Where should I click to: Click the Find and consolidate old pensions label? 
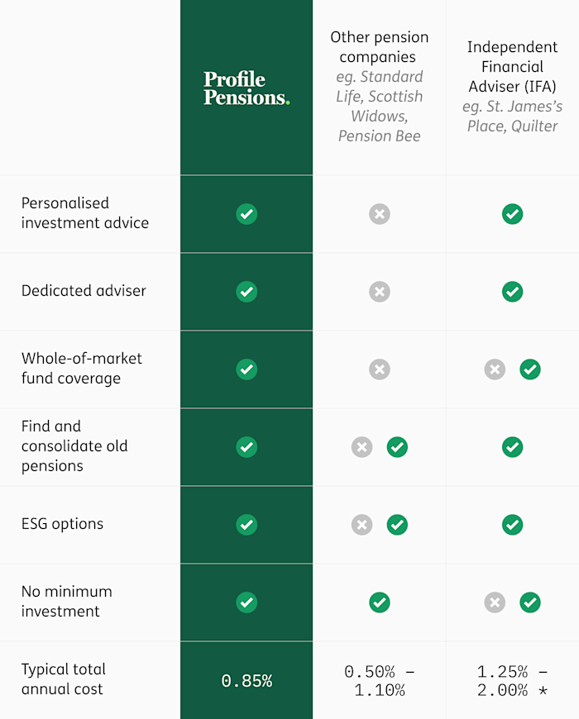[x=74, y=446]
